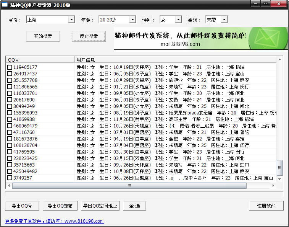Viewport: 289px width, 227px height.
Task: Check the box for 460069479
Action: [10, 126]
